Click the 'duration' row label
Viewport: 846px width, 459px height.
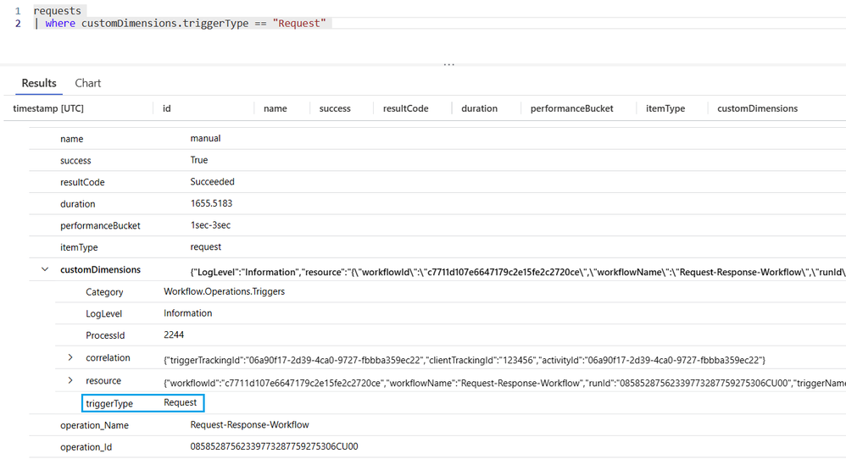[x=78, y=203]
